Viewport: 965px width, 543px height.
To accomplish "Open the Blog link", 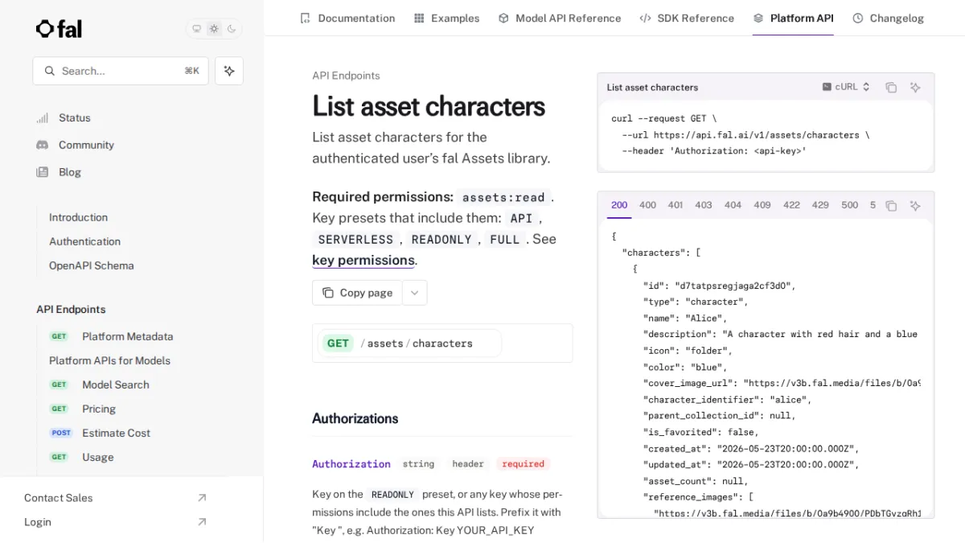I will (70, 172).
